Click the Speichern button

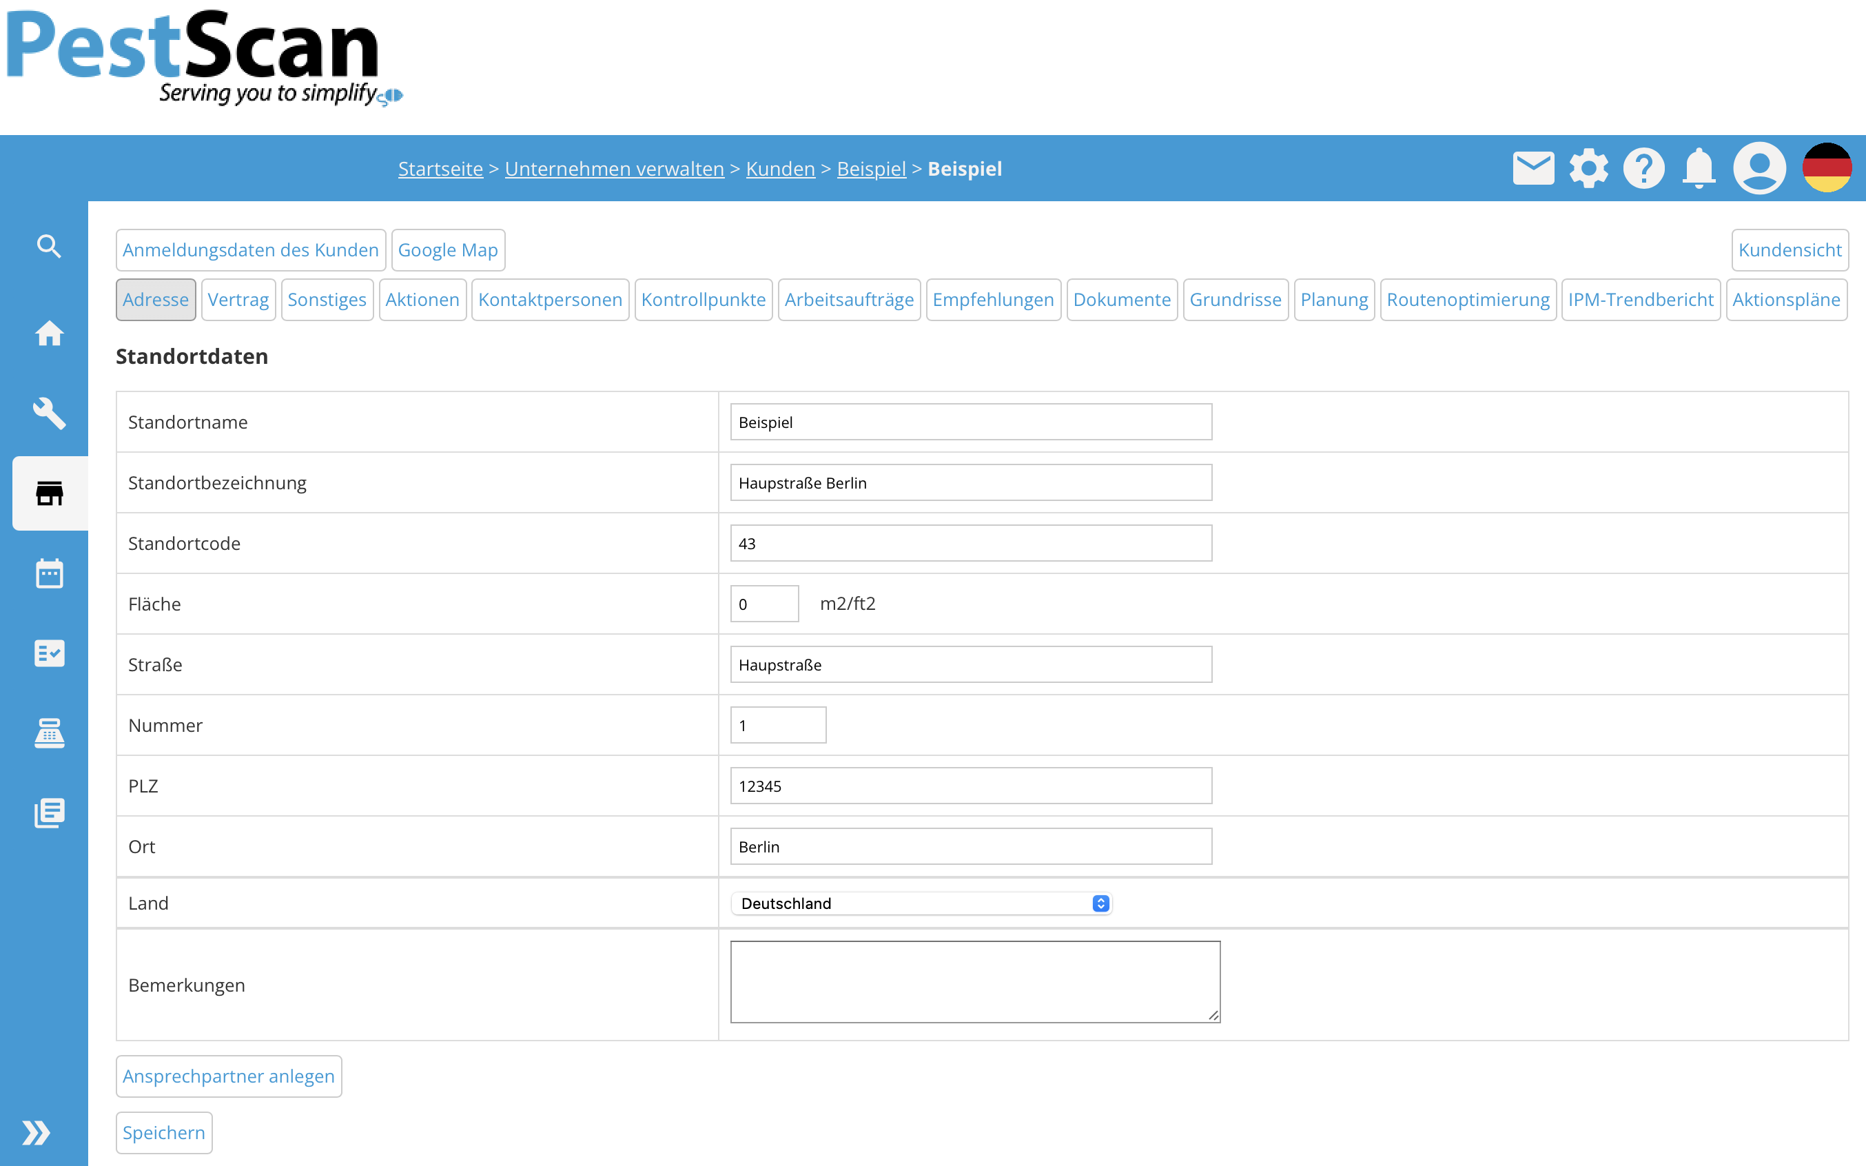point(163,1132)
